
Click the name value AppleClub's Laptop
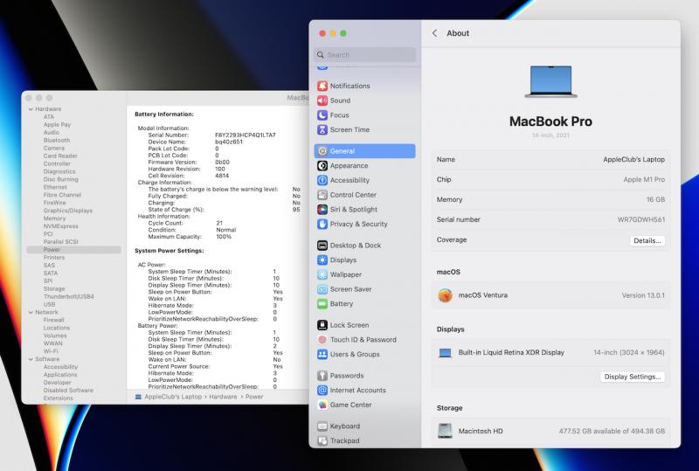(633, 160)
